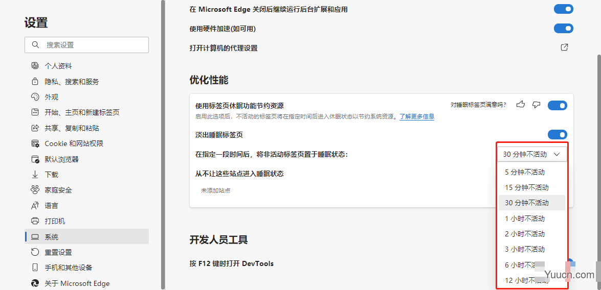Choose 30 分钟不活动 in the list

[x=531, y=203]
